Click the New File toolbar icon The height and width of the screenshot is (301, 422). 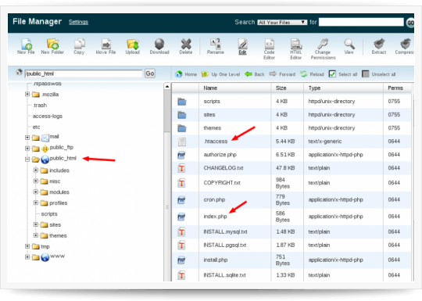pos(27,44)
